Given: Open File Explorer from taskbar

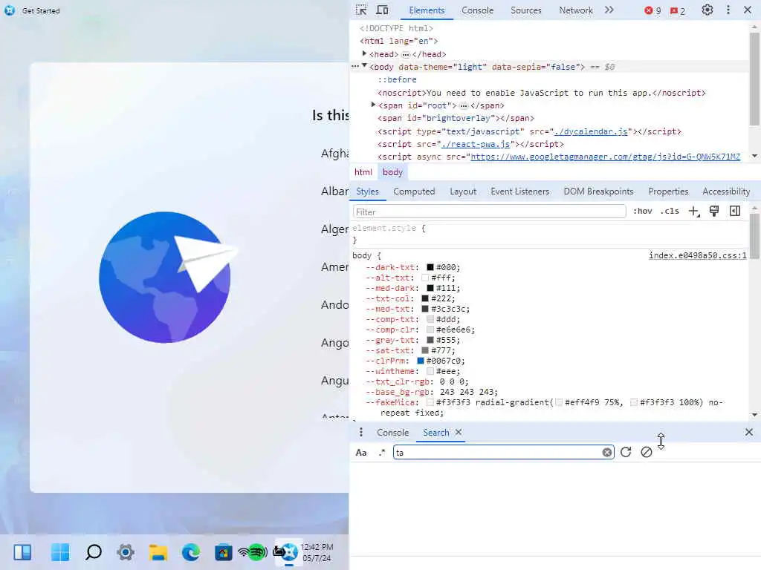Looking at the screenshot, I should point(158,552).
